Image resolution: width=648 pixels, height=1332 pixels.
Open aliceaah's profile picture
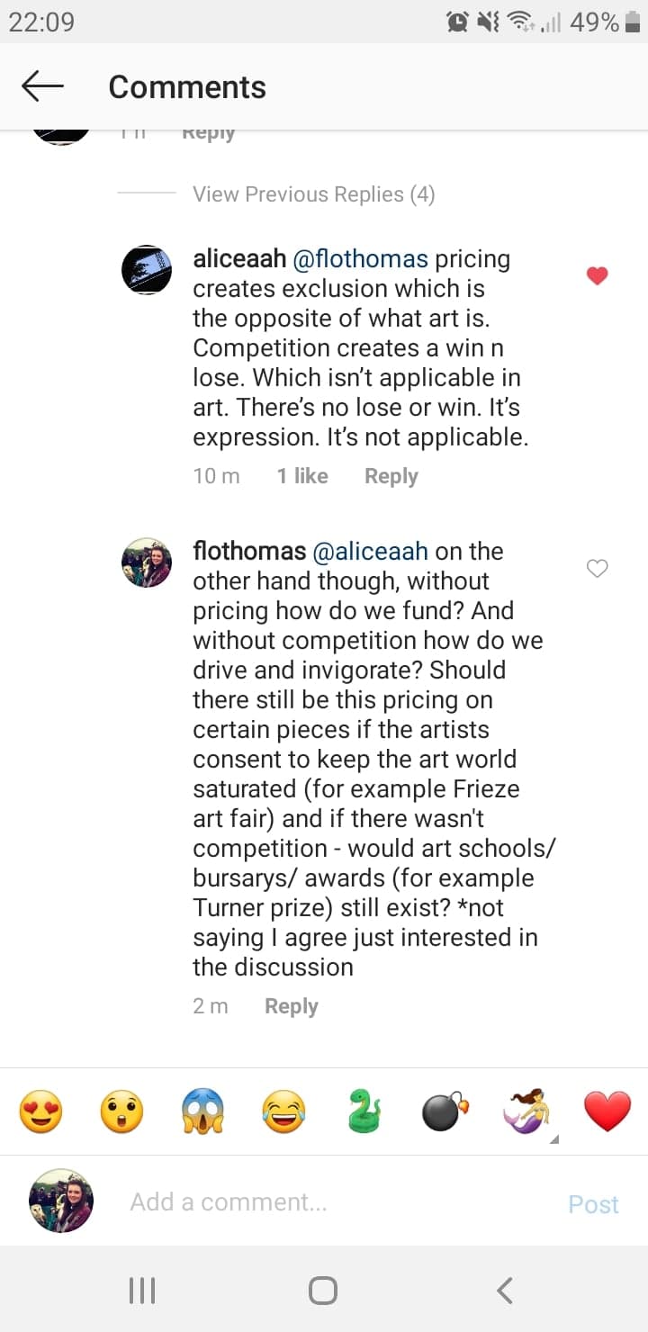147,269
